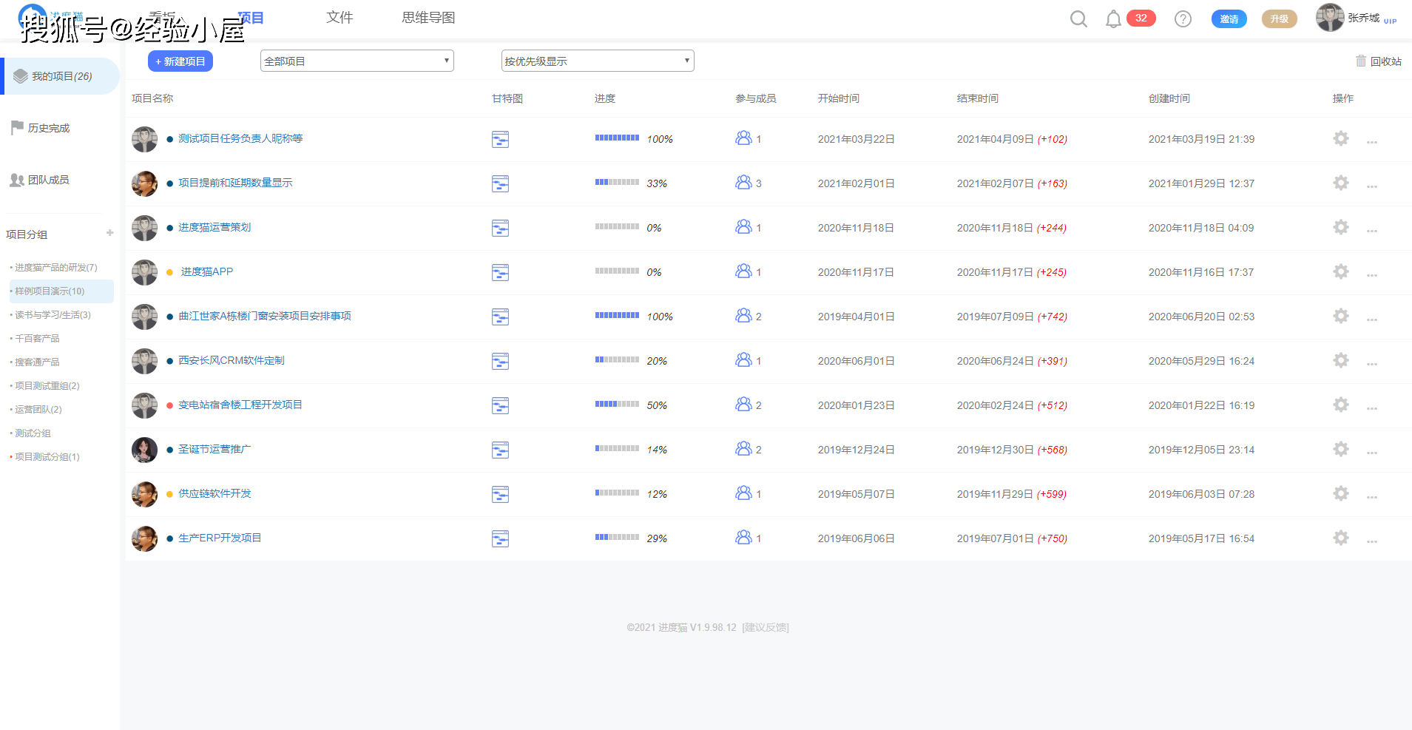This screenshot has height=730, width=1412.
Task: Open settings gear for 圣诞节运营推广 project
Action: pos(1340,449)
